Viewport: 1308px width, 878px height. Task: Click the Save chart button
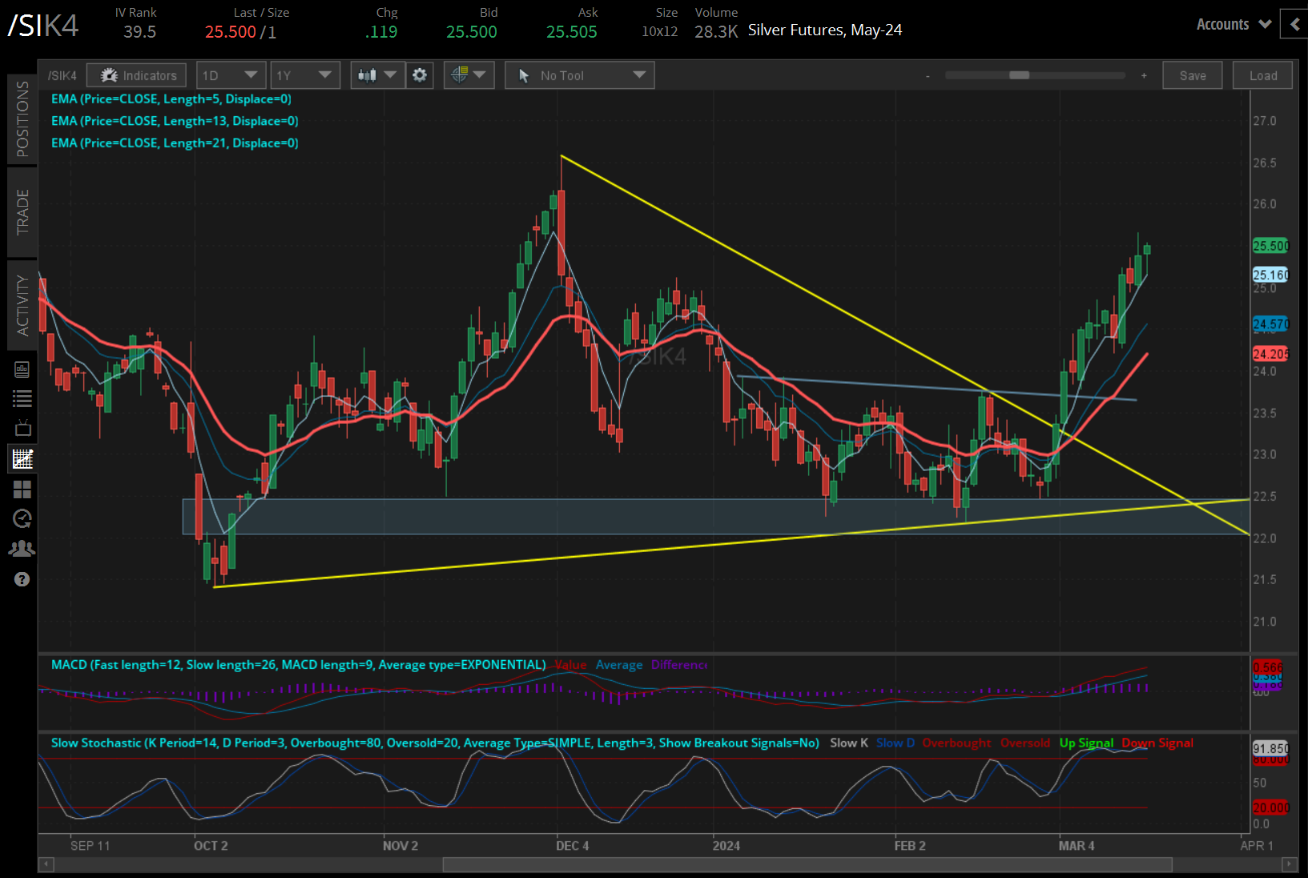[1192, 75]
